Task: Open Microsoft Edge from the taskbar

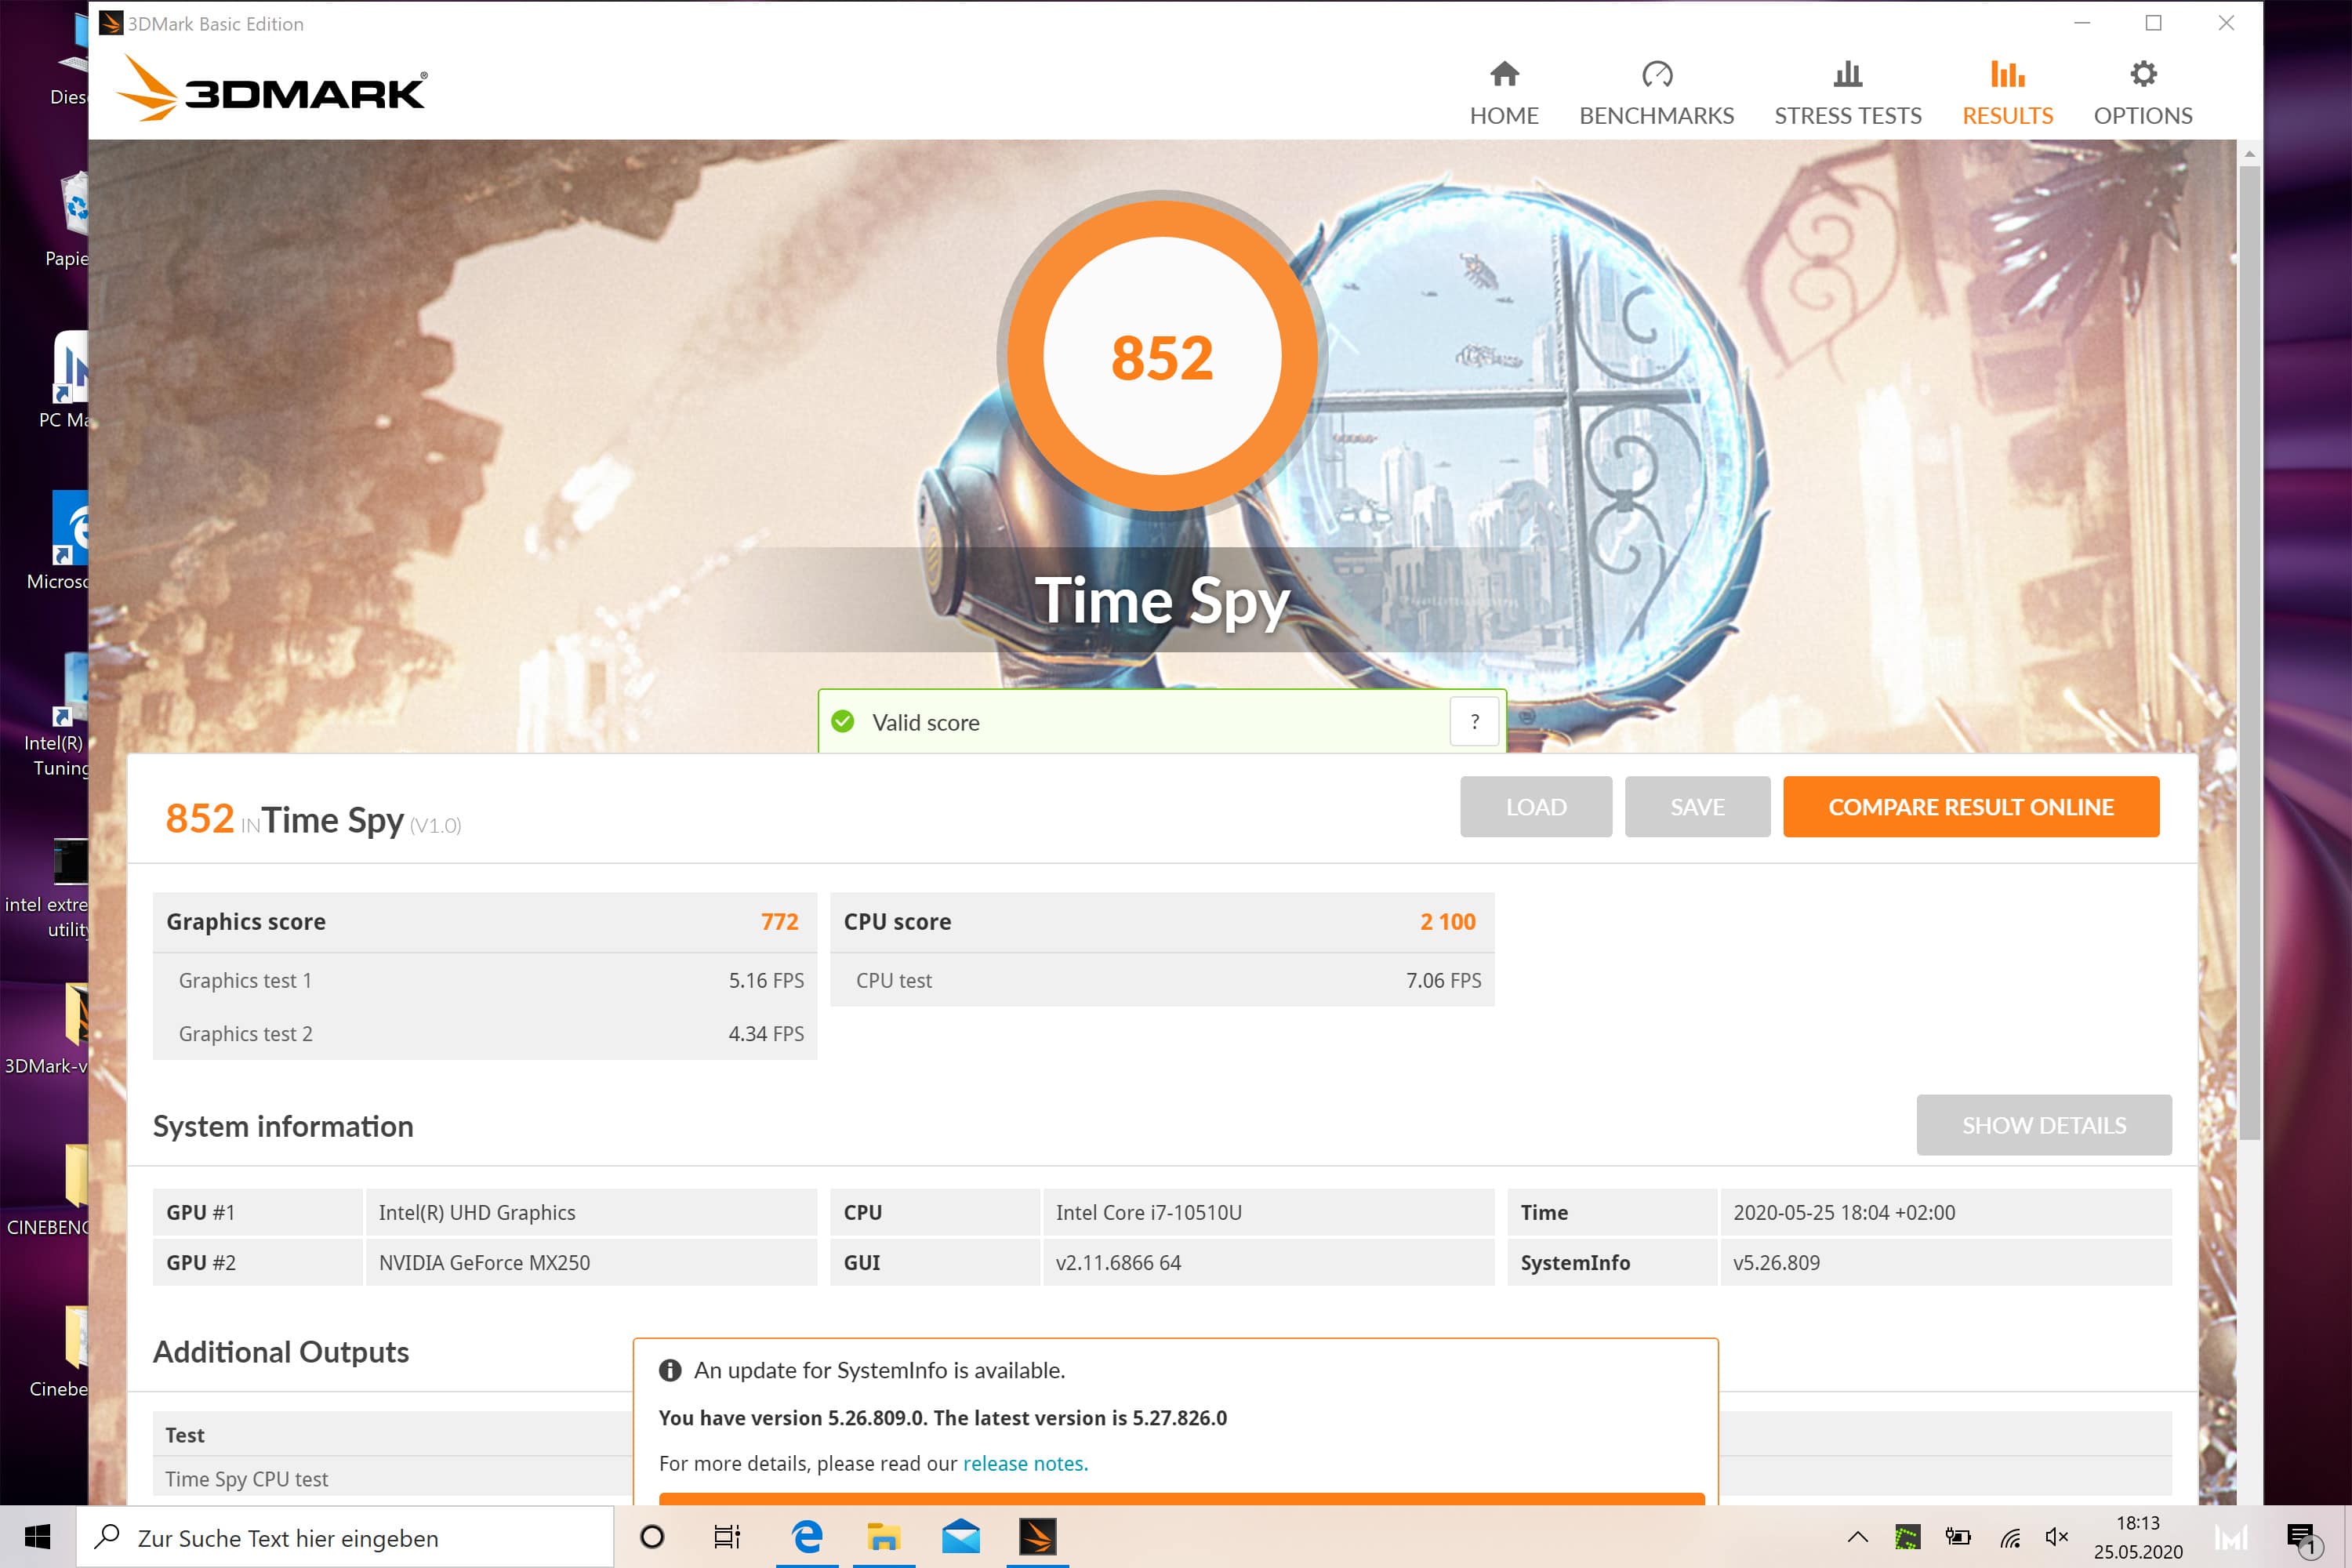Action: (807, 1537)
